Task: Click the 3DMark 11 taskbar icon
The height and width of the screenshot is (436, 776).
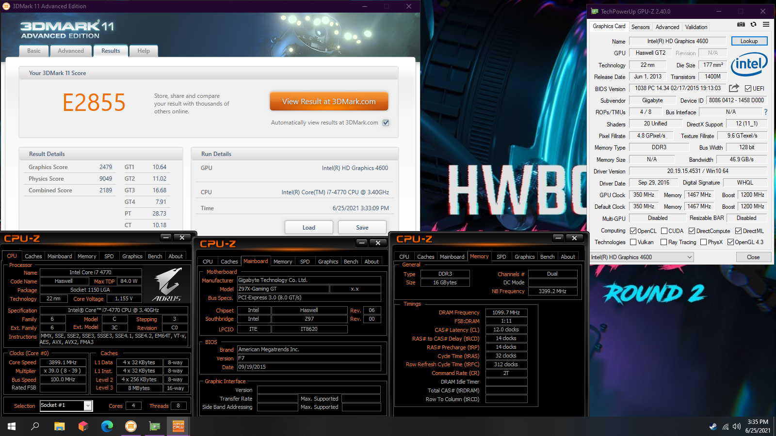Action: click(x=131, y=426)
